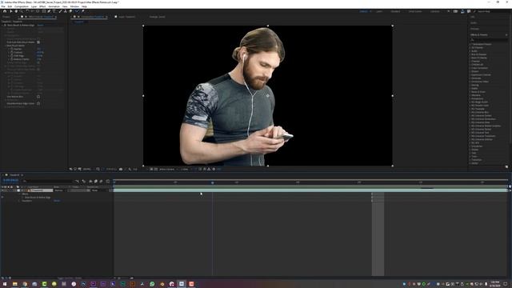
Task: Select the Eraser tool
Action: [x=70, y=11]
